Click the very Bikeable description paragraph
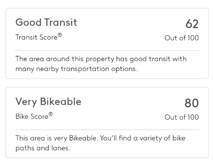The height and width of the screenshot is (166, 213). [x=101, y=143]
